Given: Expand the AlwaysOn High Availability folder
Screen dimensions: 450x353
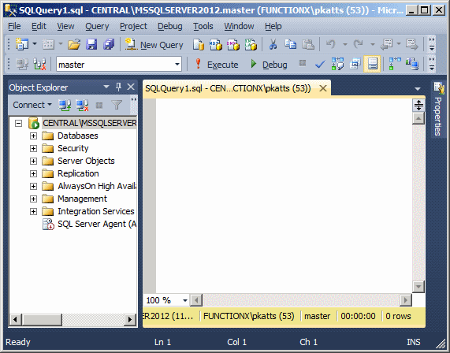Looking at the screenshot, I should point(33,186).
